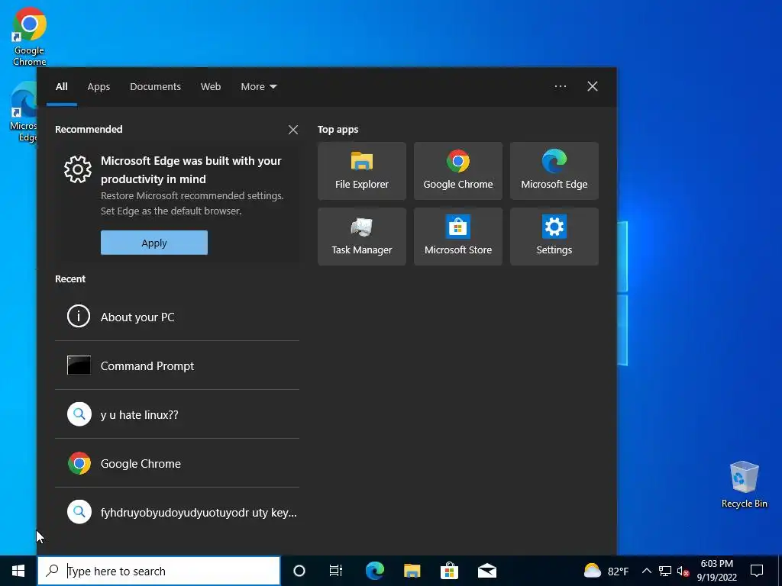Open Microsoft Store tile in Top apps

458,237
